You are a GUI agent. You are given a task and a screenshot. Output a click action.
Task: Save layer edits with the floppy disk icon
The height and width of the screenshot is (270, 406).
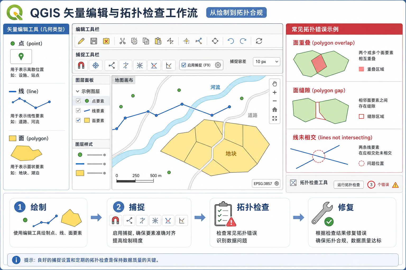point(94,41)
